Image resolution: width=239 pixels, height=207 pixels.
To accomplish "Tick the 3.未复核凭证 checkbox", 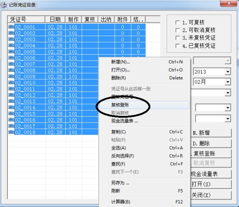I will pyautogui.click(x=178, y=38).
